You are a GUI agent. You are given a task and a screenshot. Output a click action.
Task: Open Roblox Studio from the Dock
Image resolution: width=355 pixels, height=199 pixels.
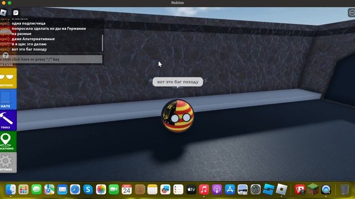point(268,189)
